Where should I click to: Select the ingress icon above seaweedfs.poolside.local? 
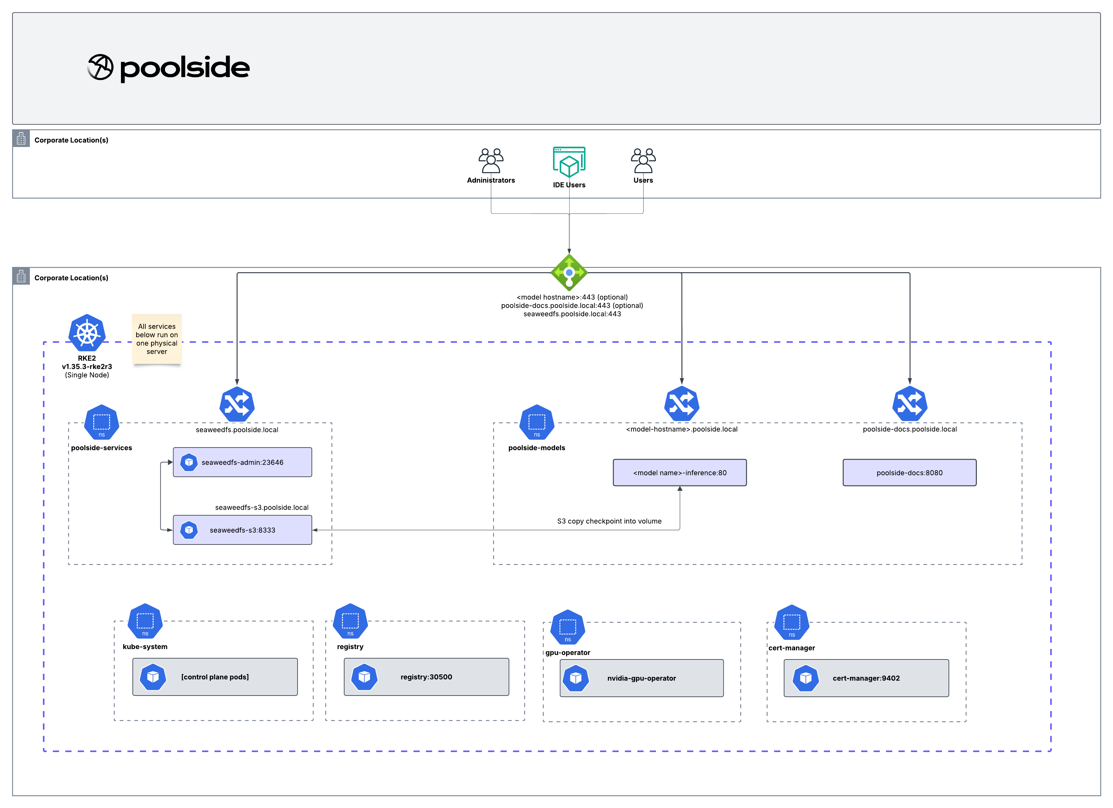pos(237,405)
